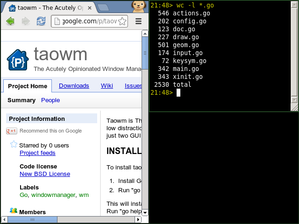Click the horizontal scrollbar thumb

pos(32,220)
